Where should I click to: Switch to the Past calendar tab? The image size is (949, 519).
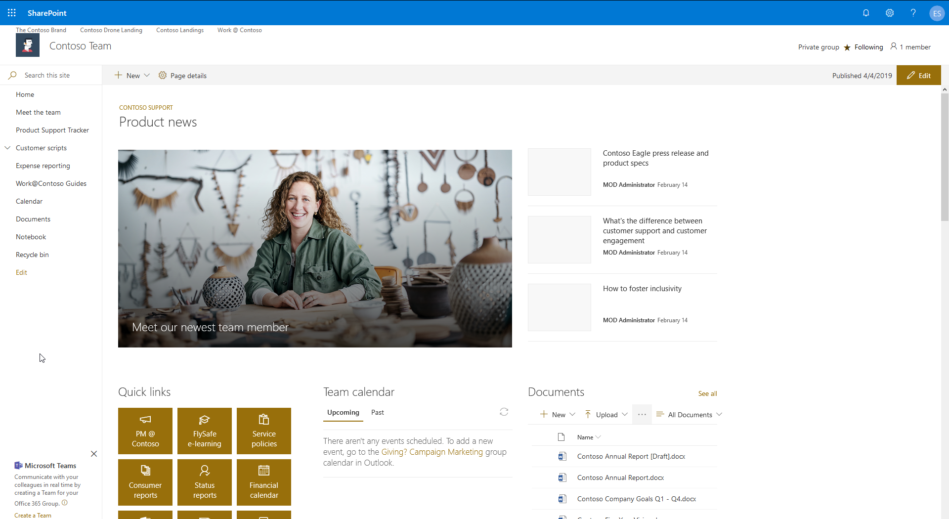click(378, 412)
